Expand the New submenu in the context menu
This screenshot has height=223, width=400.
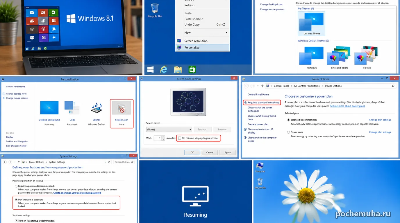coord(203,33)
